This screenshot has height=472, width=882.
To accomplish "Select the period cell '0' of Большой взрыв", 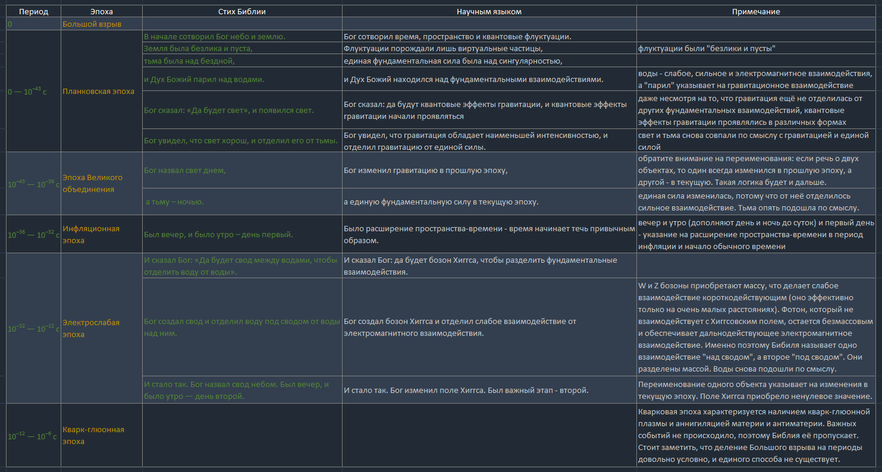I will pos(33,24).
